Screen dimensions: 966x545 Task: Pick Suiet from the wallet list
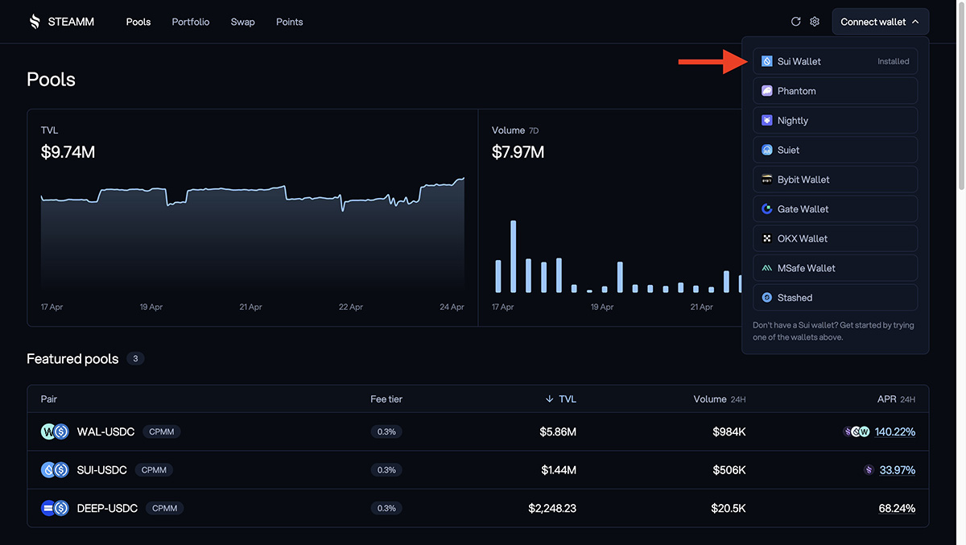tap(836, 150)
